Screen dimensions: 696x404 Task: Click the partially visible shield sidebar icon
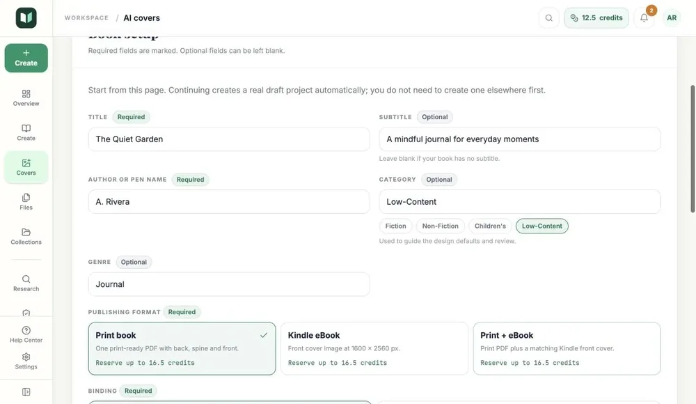[x=26, y=313]
